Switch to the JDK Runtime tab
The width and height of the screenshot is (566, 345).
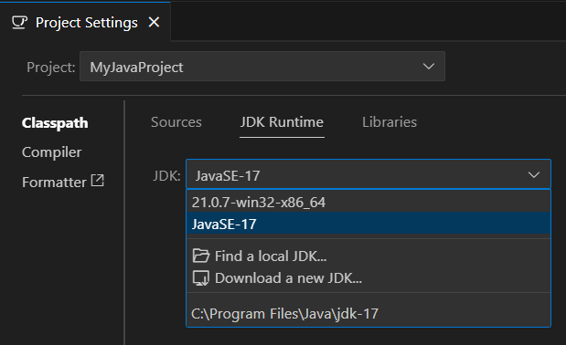point(282,122)
